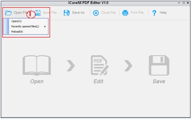
Task: Click the Recently opened files submenu arrow
Action: [x=45, y=26]
